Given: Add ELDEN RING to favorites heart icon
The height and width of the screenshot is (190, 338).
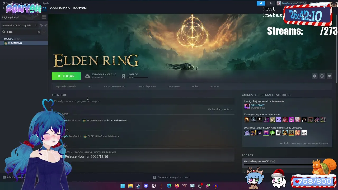Looking at the screenshot, I should tap(329, 76).
